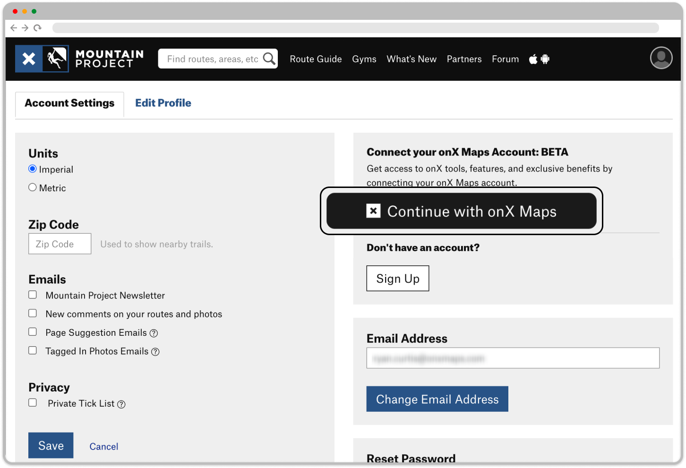Enable Mountain Project Newsletter checkbox

33,295
